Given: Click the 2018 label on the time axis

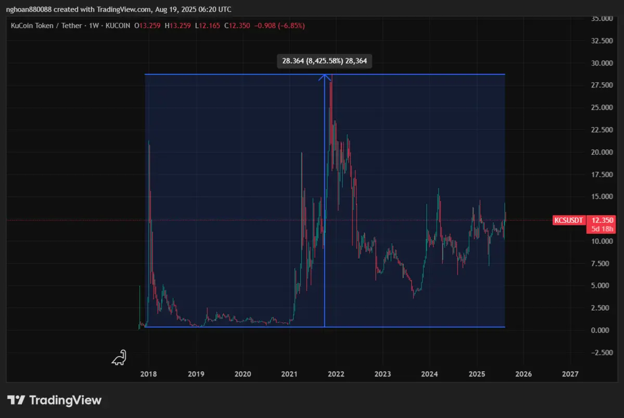Looking at the screenshot, I should [x=149, y=374].
